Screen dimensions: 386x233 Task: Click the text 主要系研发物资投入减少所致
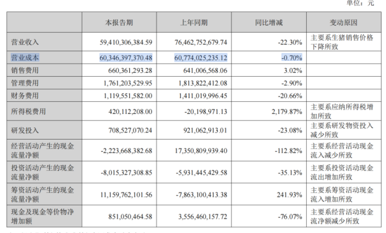click(342, 130)
